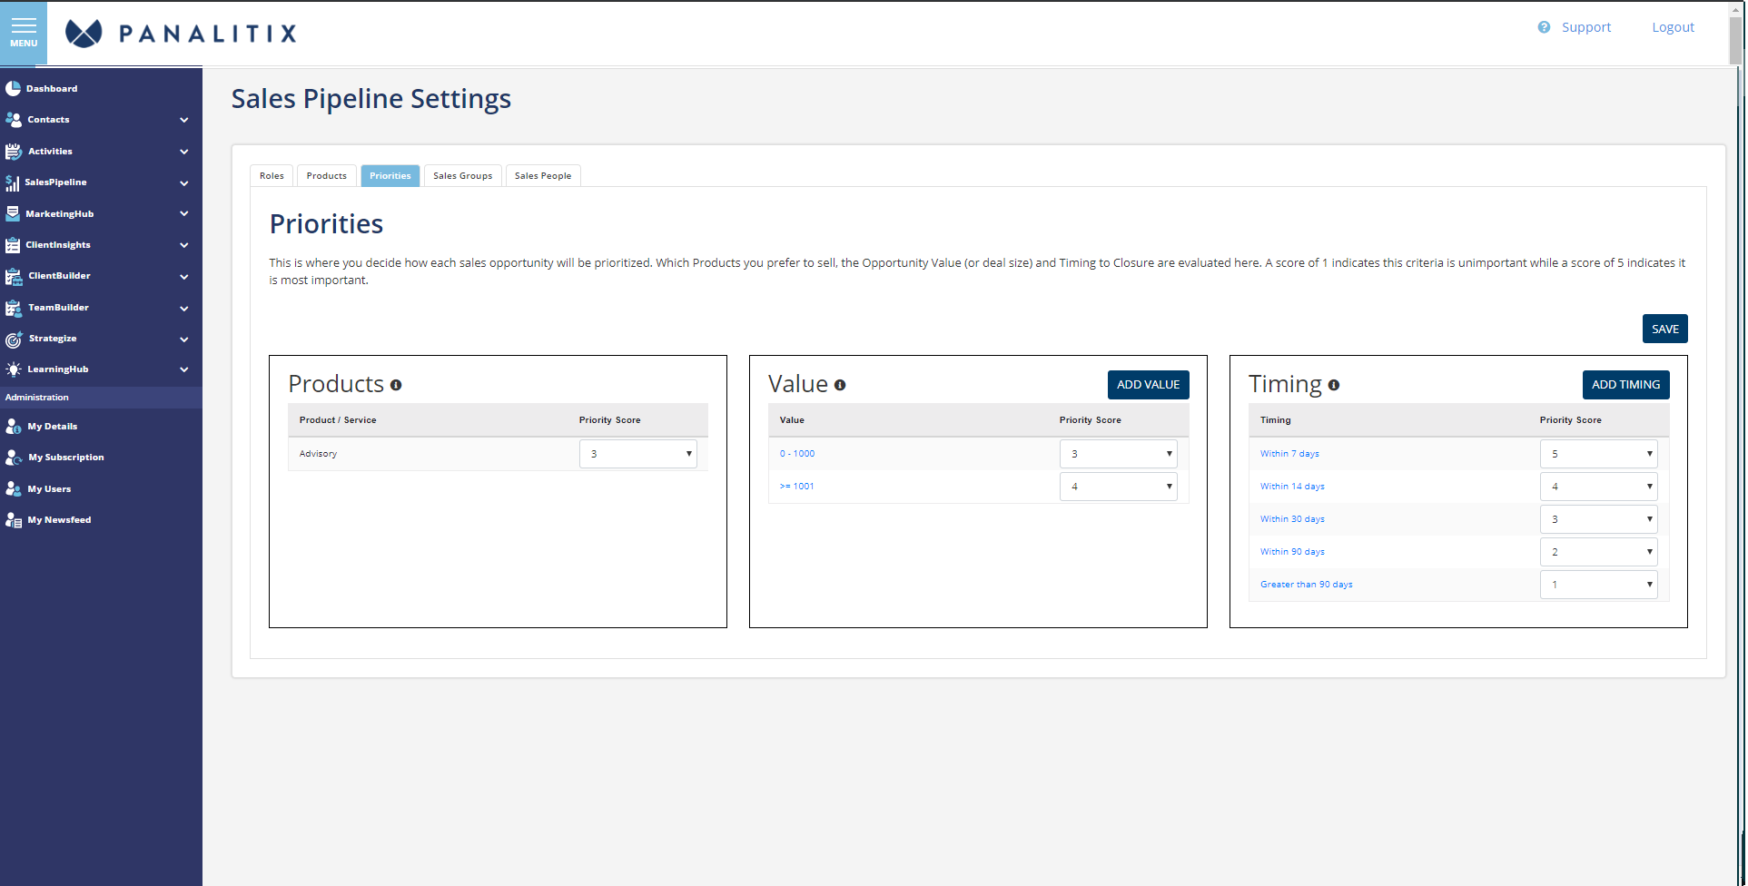The image size is (1748, 886).
Task: Expand the Contacts menu chevron
Action: click(184, 120)
